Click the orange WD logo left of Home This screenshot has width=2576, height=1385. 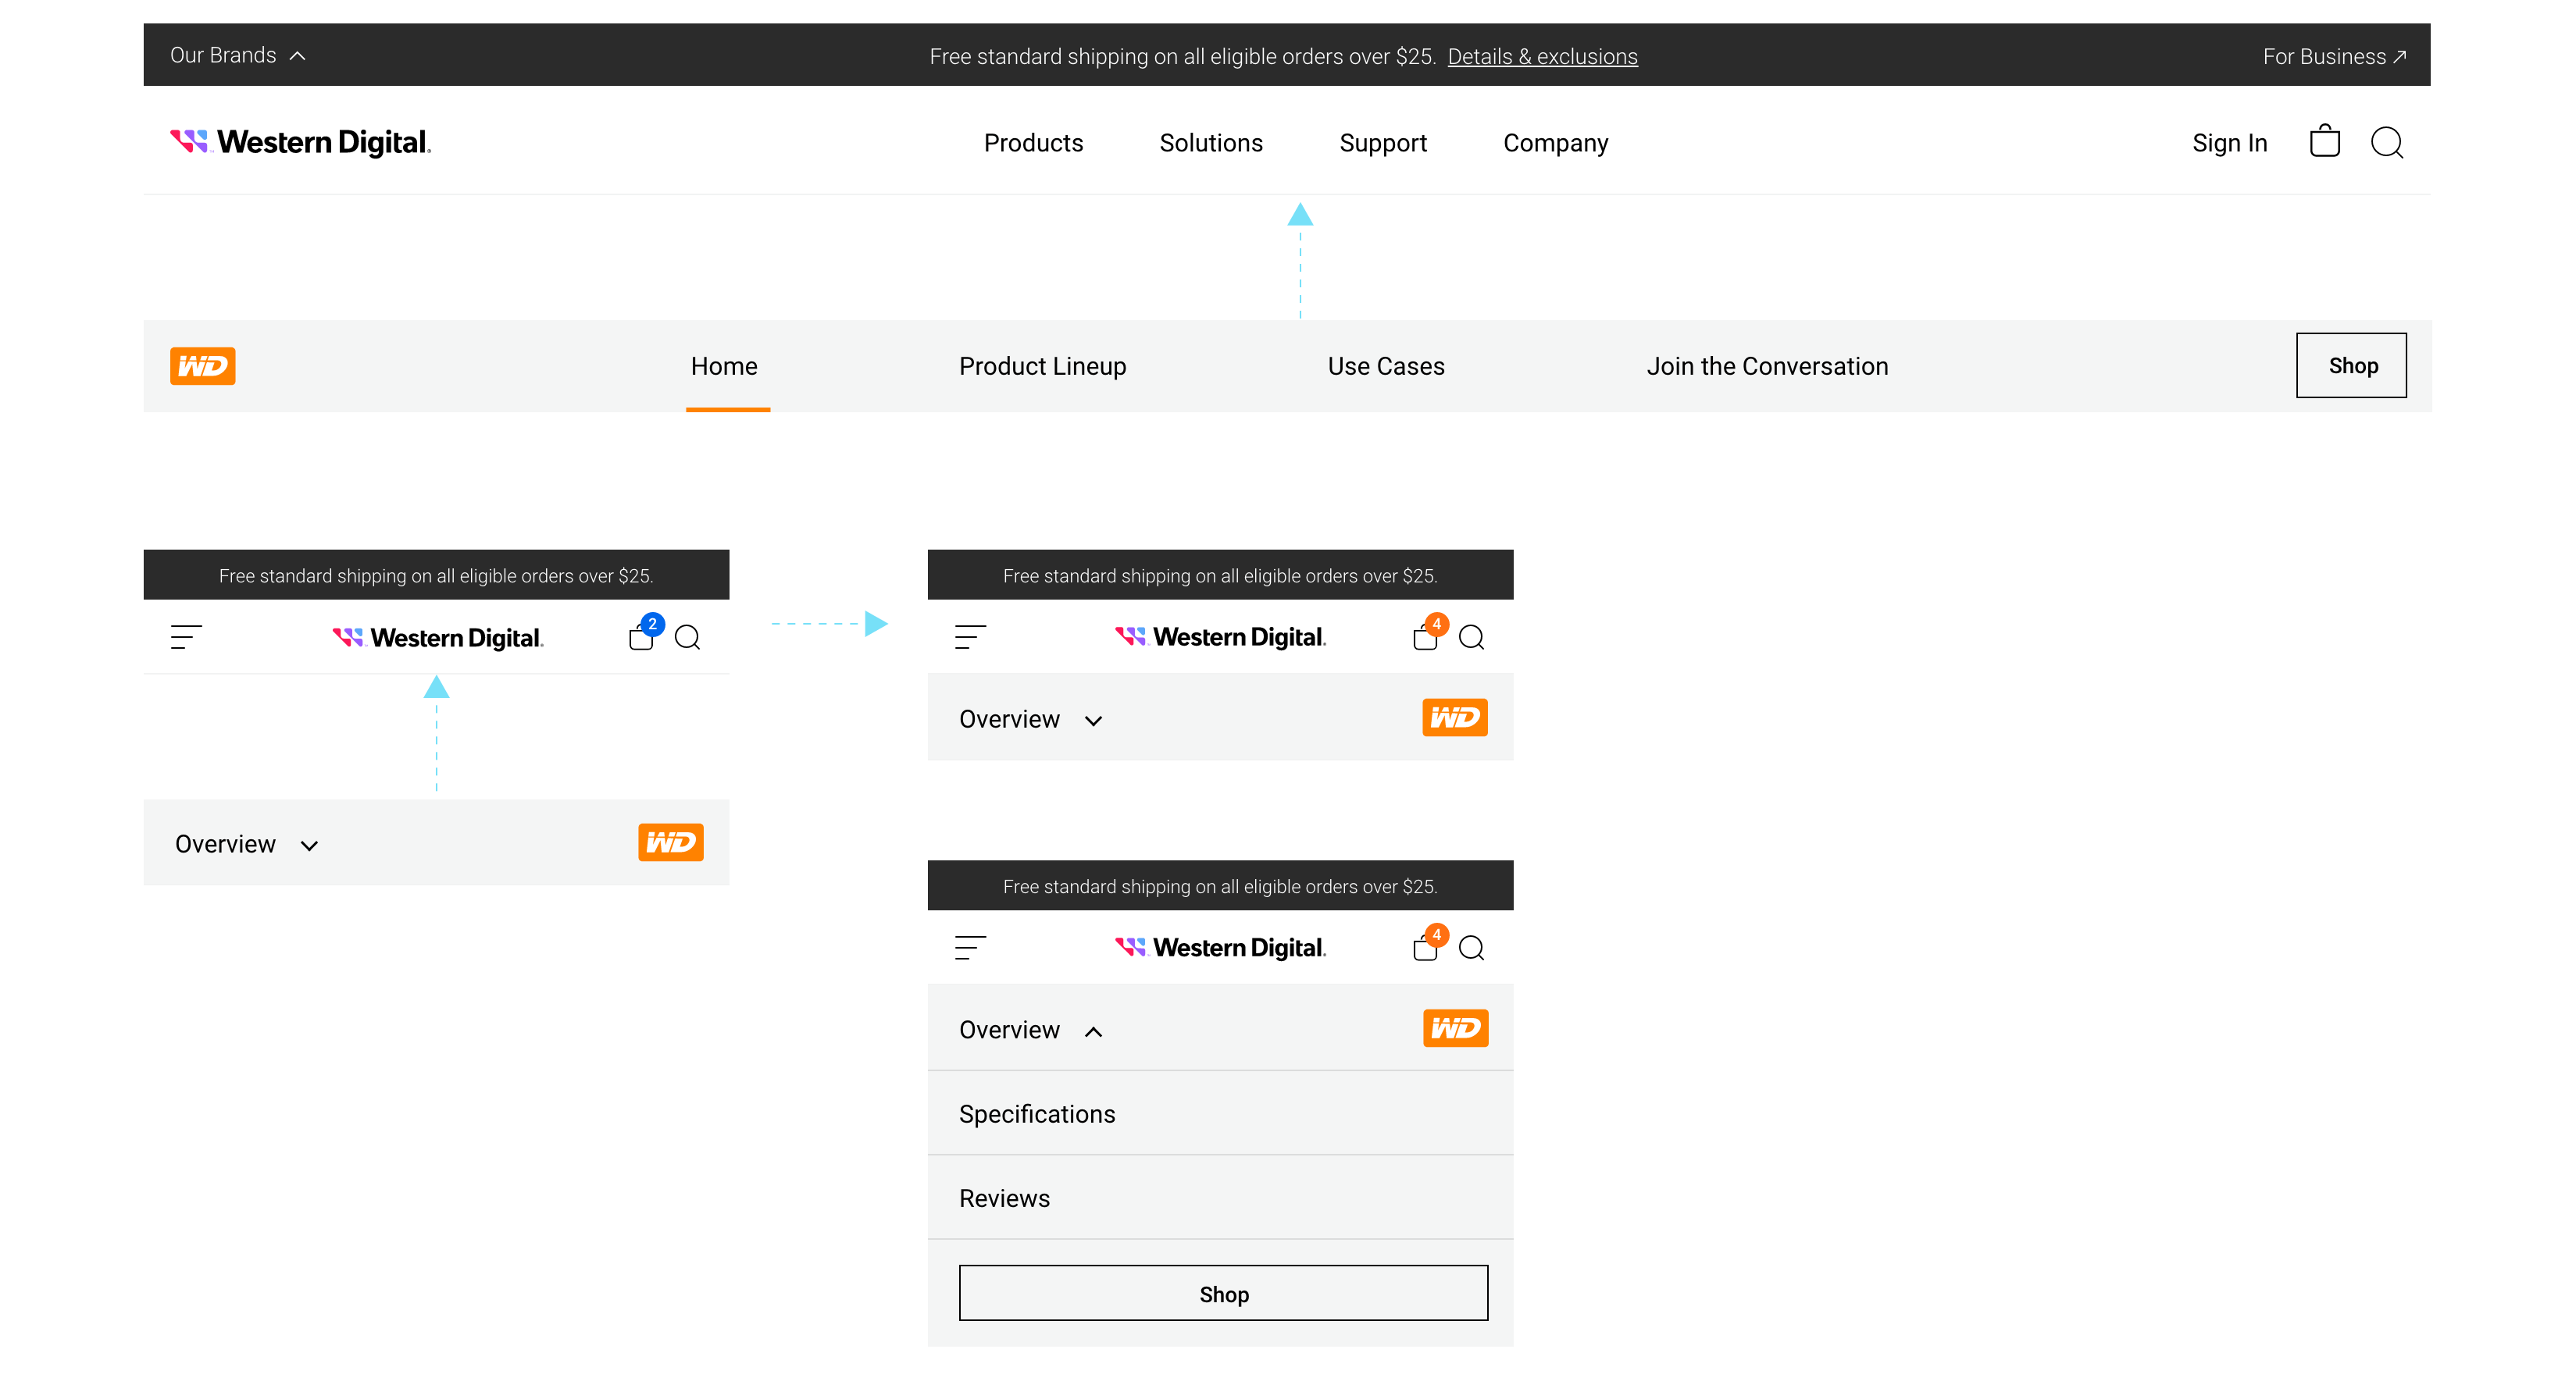[202, 365]
